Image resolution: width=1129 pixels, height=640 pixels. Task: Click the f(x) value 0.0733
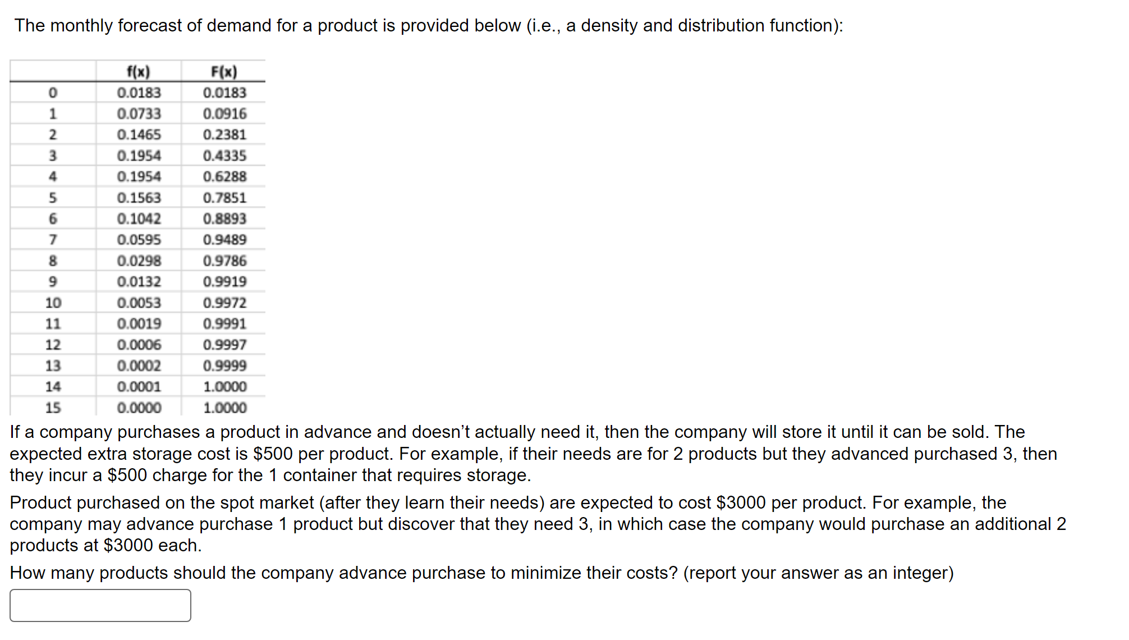tap(139, 114)
